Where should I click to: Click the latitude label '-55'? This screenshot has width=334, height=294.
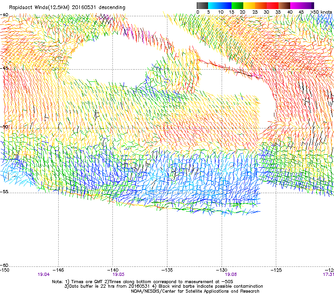tap(4, 191)
